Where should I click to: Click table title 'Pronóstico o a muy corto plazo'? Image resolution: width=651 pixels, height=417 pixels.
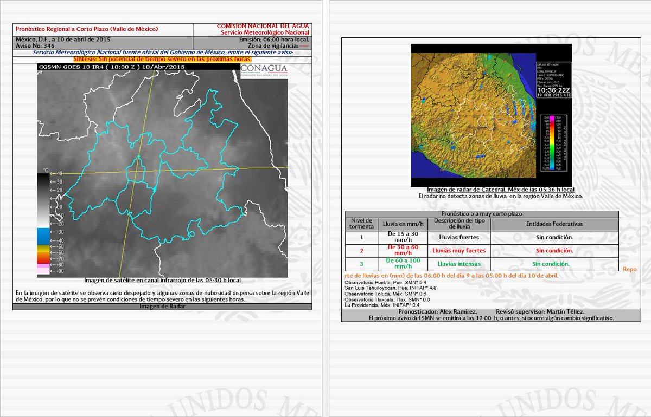pyautogui.click(x=482, y=214)
